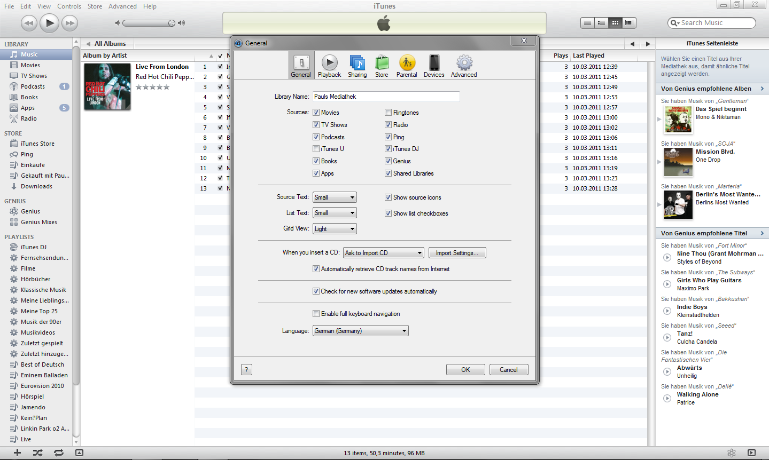Screen dimensions: 769x460
Task: Click the OK button
Action: tap(465, 369)
